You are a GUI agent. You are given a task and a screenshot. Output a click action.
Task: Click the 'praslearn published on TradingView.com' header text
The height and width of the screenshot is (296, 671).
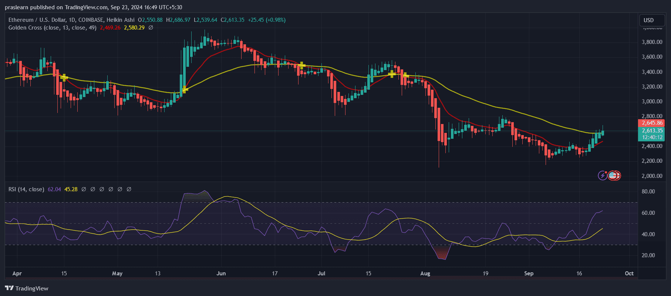56,7
